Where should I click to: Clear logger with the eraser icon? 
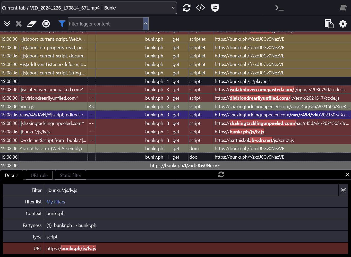[32, 24]
